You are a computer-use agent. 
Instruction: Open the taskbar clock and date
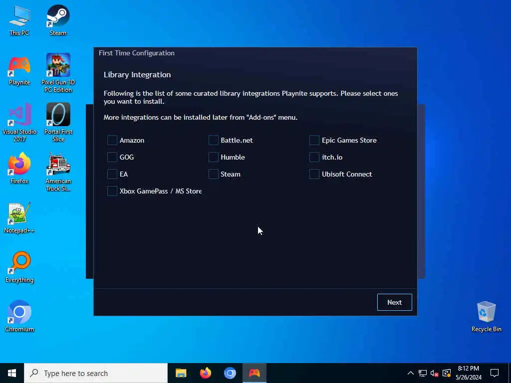coord(469,373)
